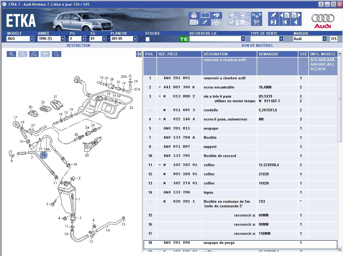
Task: Expand the MARQUE dropdown showing Audi
Action: point(324,39)
